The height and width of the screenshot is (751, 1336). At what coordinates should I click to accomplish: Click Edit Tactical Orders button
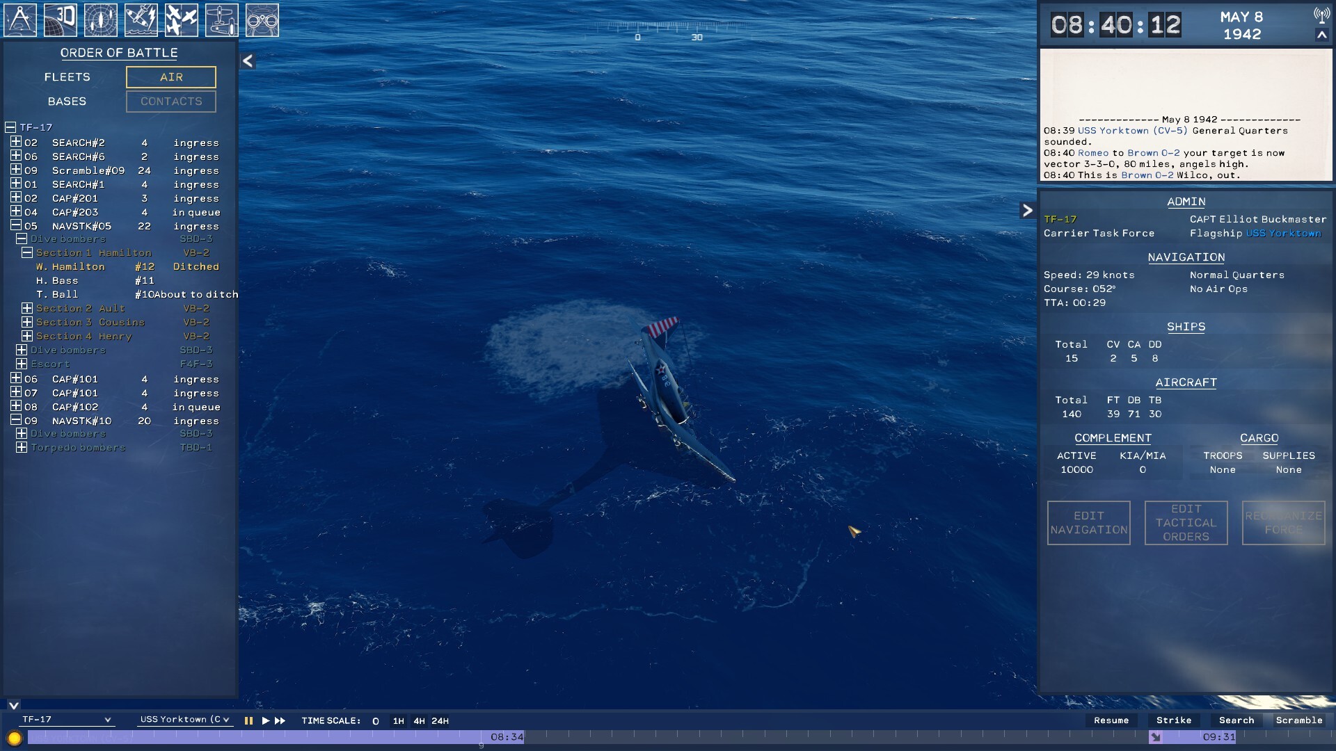click(x=1186, y=523)
